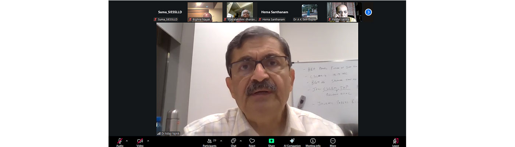Screen dimensions: 515x147
Task: Open the Participants panel
Action: click(x=210, y=141)
